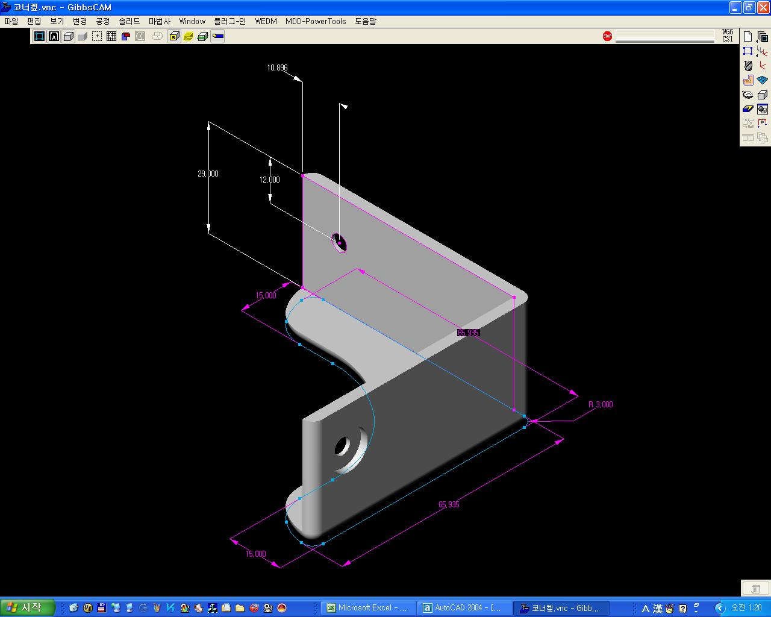Open the Machining/CAM palette (orange toolpath icon)

pos(748,80)
